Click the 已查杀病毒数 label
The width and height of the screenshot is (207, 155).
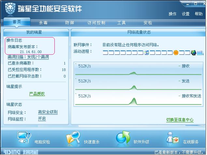[x=21, y=63]
